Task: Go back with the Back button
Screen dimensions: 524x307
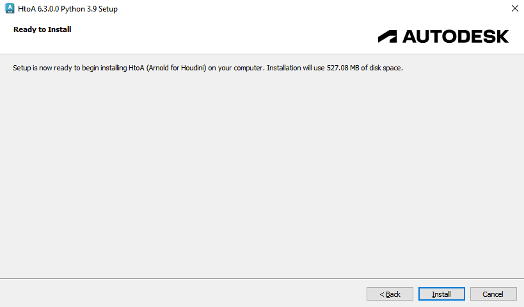Action: click(x=390, y=294)
